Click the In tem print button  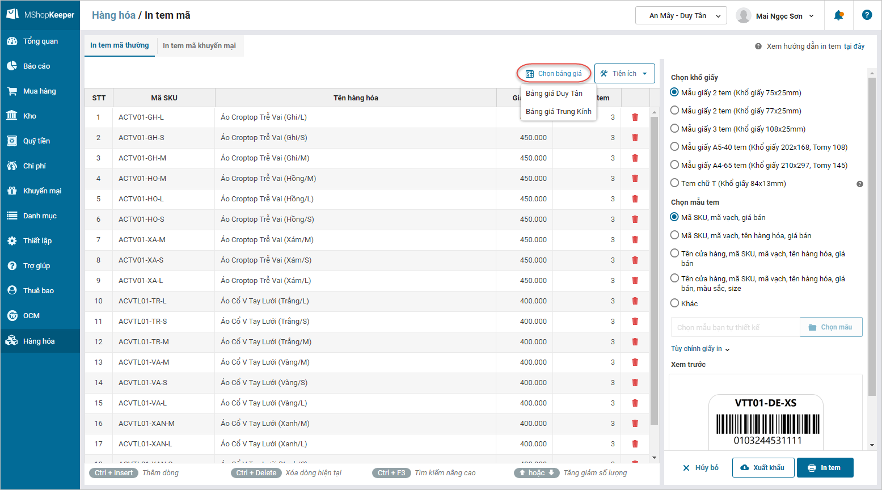tap(825, 468)
